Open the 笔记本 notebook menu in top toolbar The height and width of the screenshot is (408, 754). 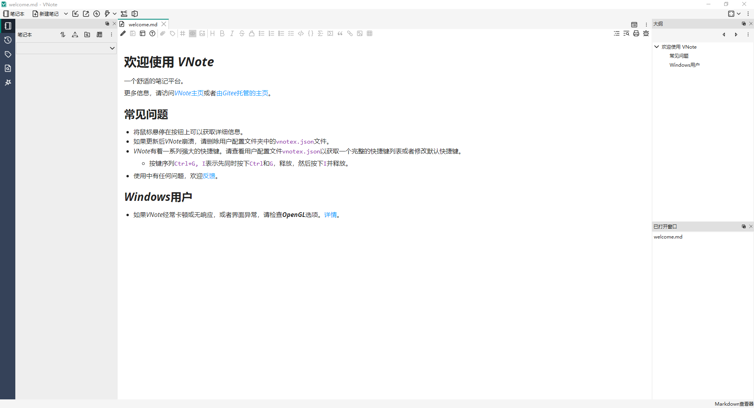14,14
